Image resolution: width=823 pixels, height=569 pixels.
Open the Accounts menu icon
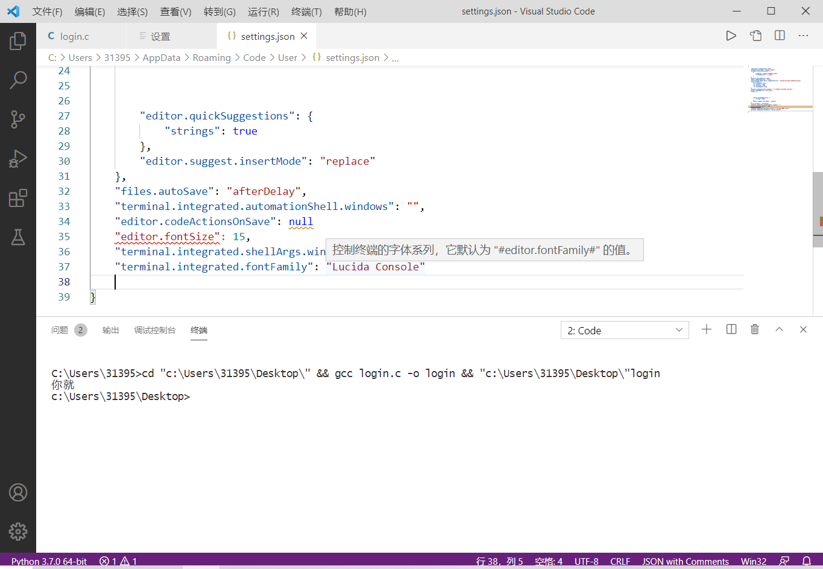click(x=18, y=492)
